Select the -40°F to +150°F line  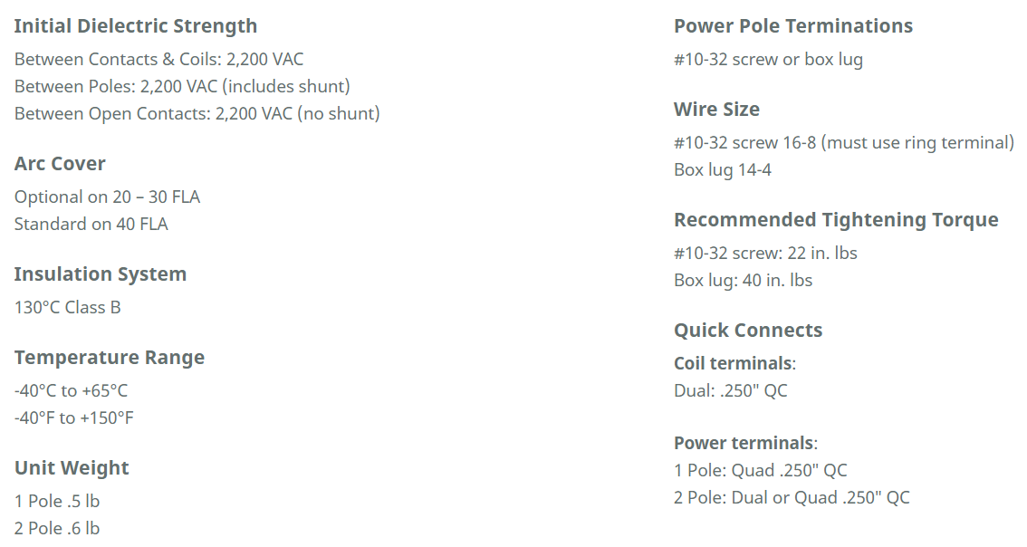[x=74, y=418]
